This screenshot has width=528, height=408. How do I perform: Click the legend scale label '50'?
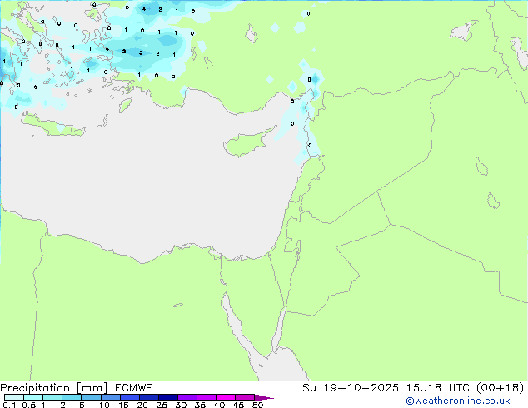257,405
